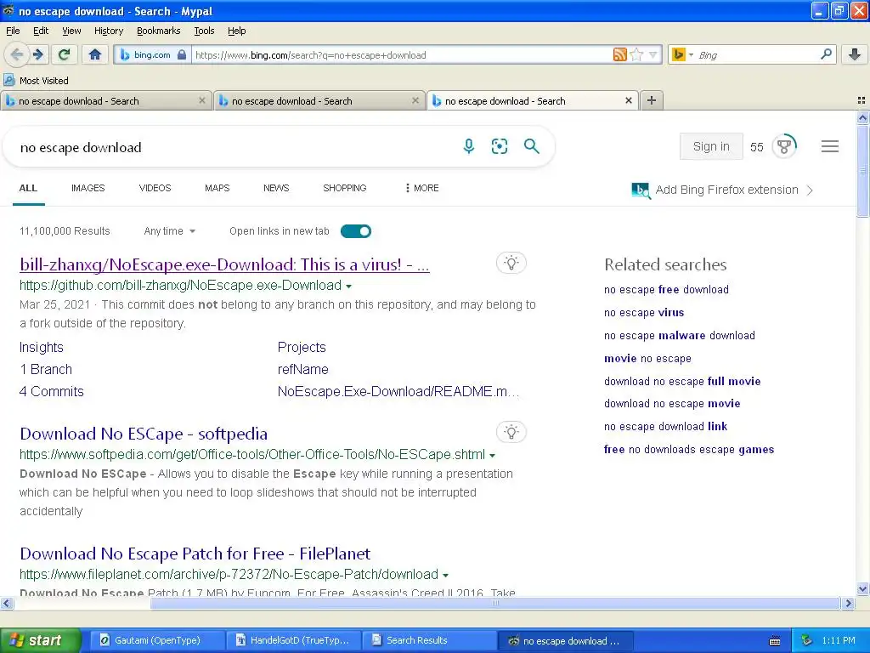This screenshot has height=653, width=870.
Task: Open the downloads arrow button
Action: [x=855, y=54]
